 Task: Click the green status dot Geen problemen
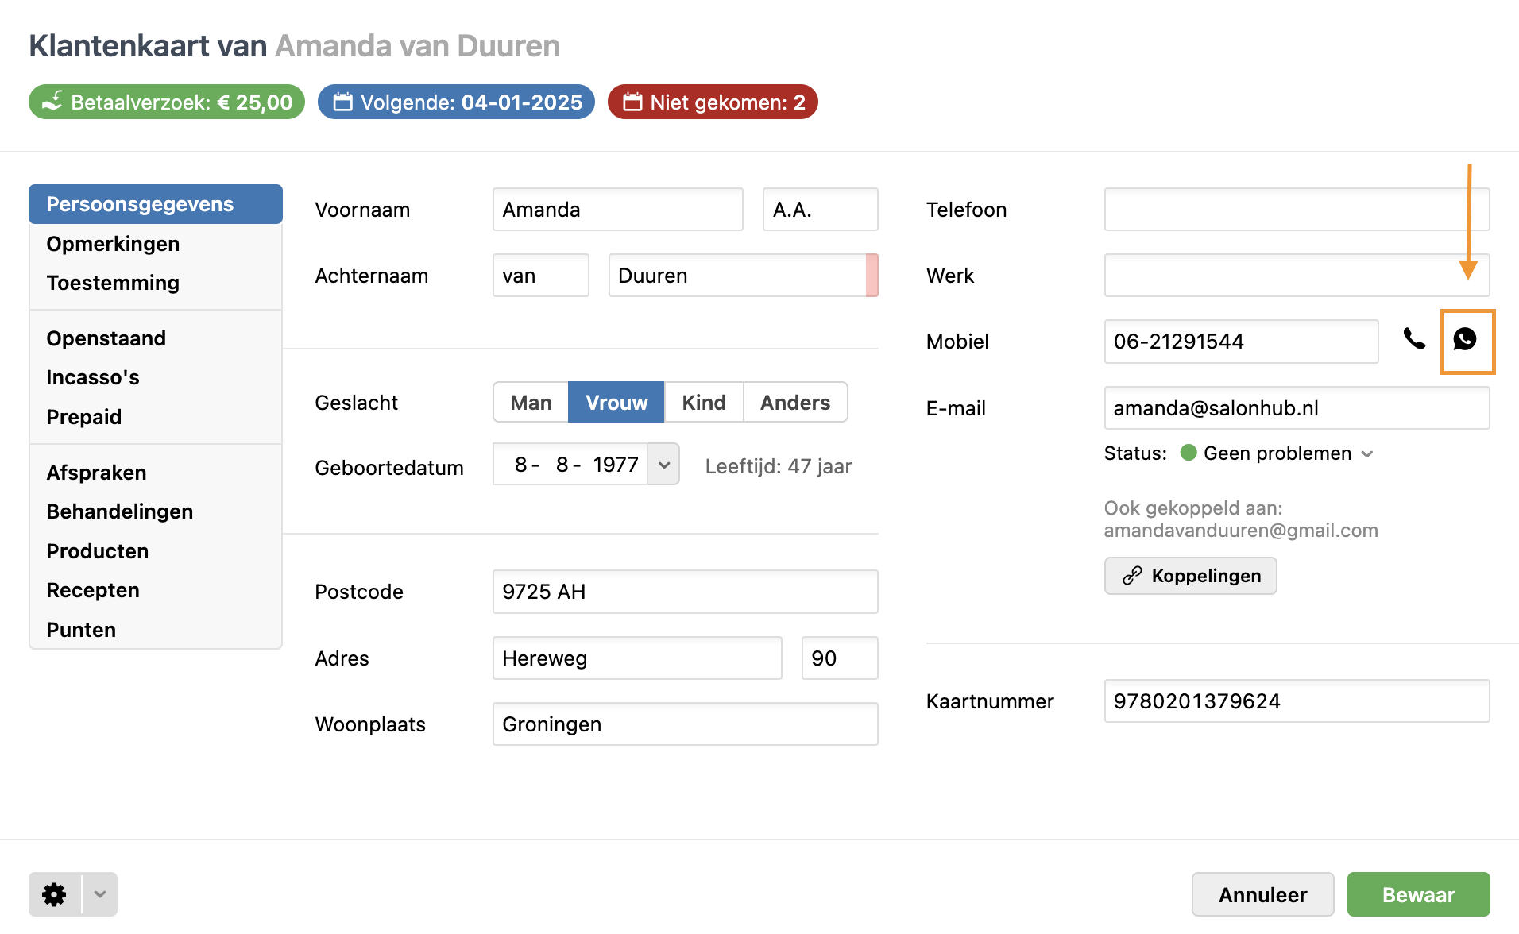coord(1189,453)
